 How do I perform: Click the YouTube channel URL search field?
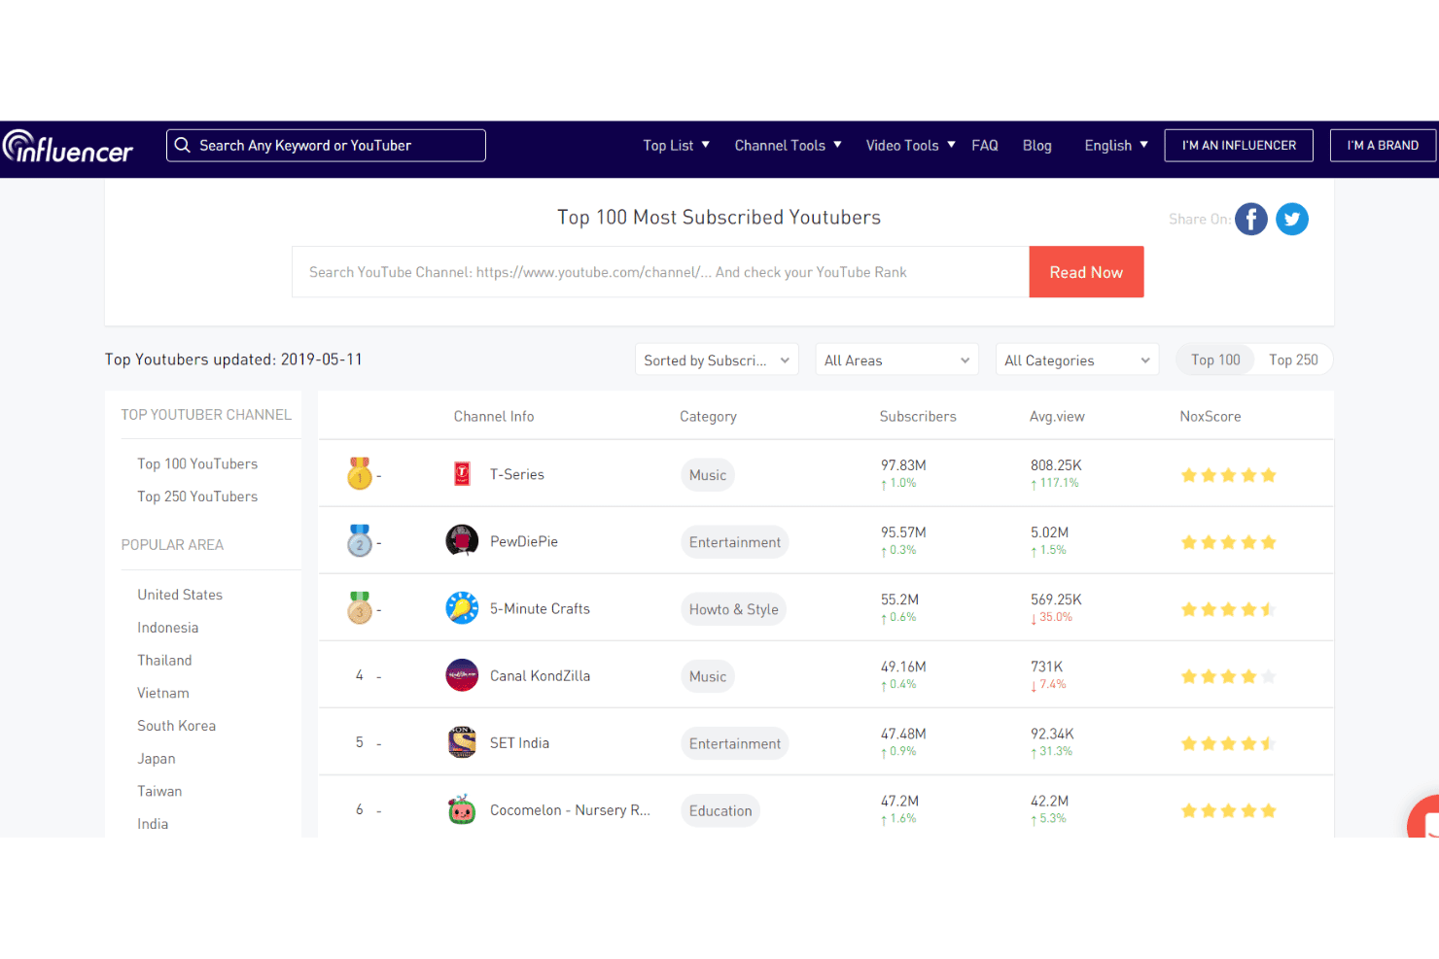pos(660,272)
